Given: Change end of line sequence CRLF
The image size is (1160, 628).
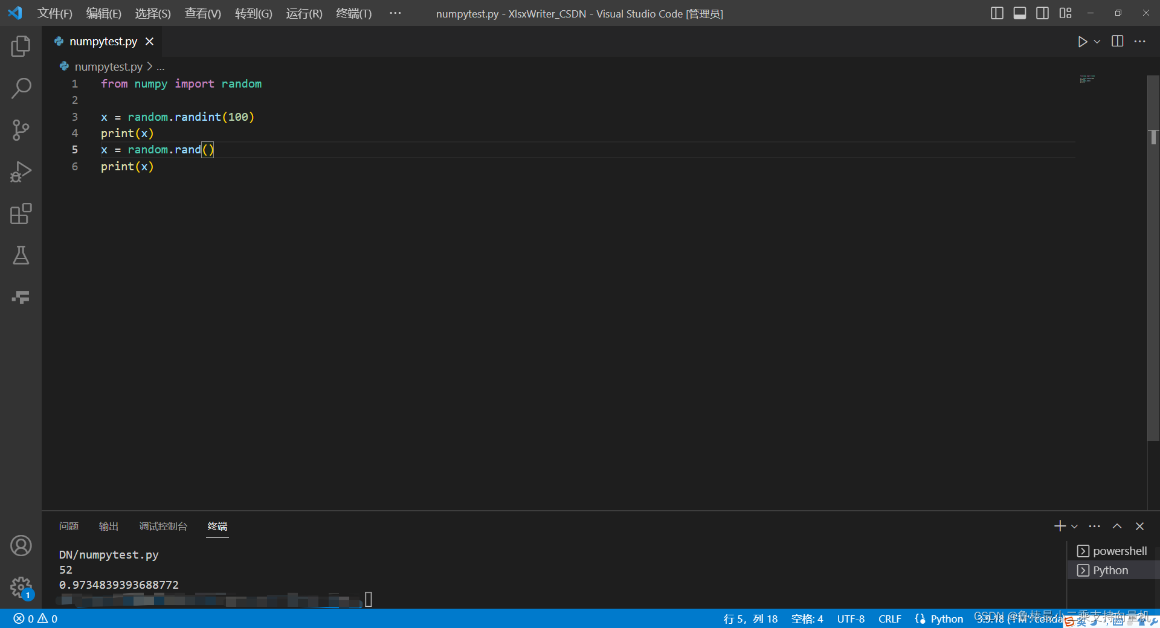Looking at the screenshot, I should point(889,619).
